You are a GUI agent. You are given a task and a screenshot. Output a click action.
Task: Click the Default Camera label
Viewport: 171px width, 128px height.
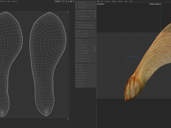(154, 4)
